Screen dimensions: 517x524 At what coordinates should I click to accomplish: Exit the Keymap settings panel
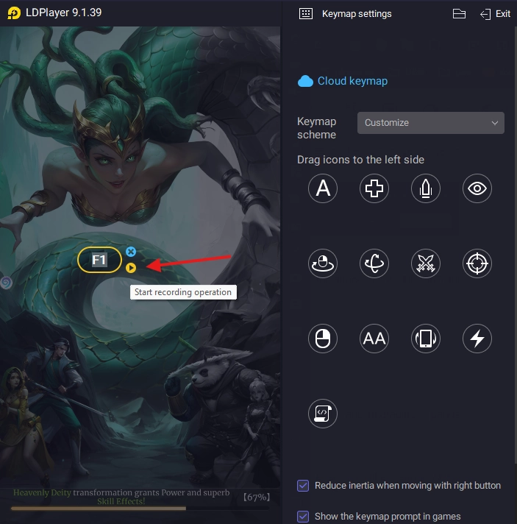tap(495, 14)
